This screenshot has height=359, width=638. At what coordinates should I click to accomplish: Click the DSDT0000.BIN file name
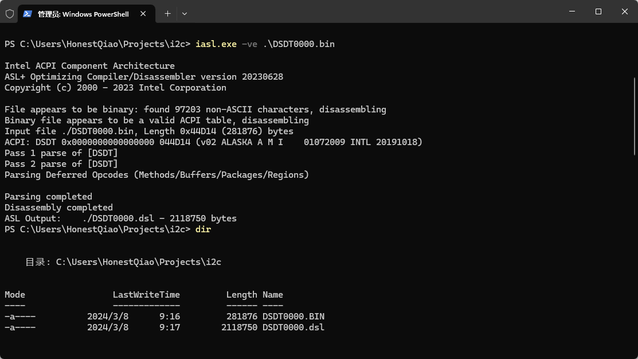click(293, 316)
